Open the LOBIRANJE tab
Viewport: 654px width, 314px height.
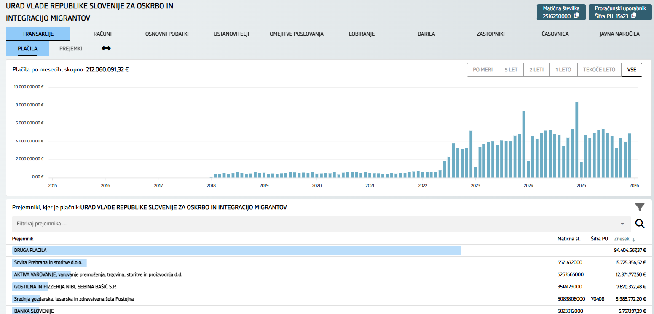click(362, 34)
